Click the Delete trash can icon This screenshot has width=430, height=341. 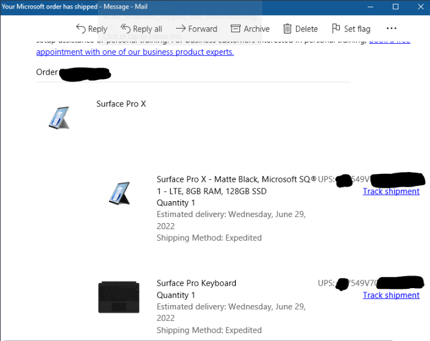[287, 29]
